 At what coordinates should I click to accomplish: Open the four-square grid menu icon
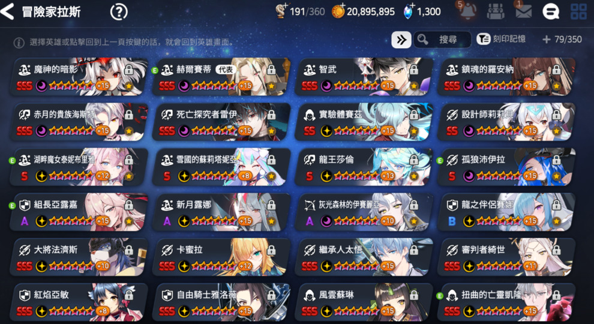pyautogui.click(x=578, y=12)
